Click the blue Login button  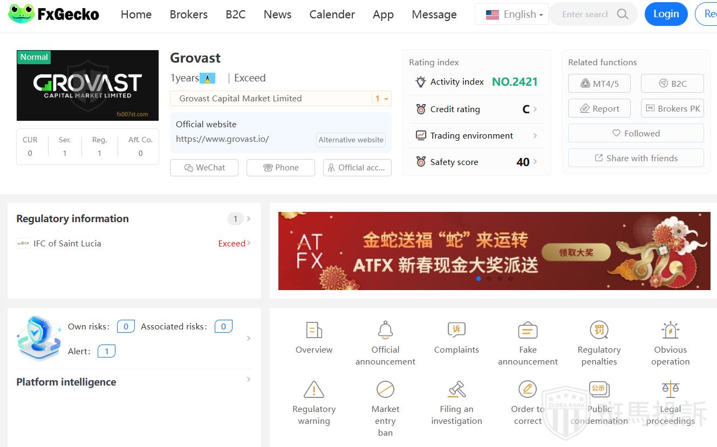pos(666,15)
